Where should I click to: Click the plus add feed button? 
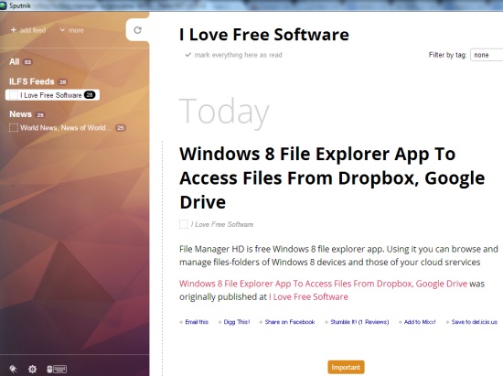[28, 30]
